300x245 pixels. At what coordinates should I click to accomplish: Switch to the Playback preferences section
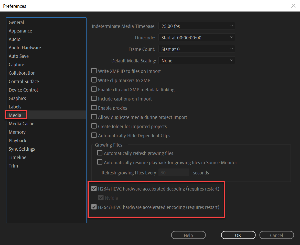tap(17, 140)
